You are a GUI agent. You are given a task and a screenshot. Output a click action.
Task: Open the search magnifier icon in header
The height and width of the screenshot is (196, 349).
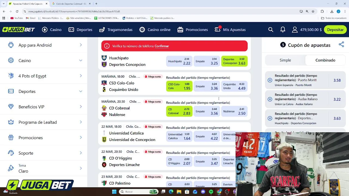pos(271,30)
